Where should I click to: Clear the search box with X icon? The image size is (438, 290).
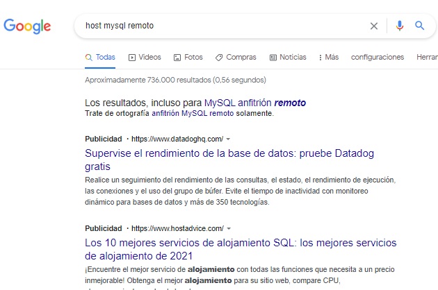coord(374,26)
